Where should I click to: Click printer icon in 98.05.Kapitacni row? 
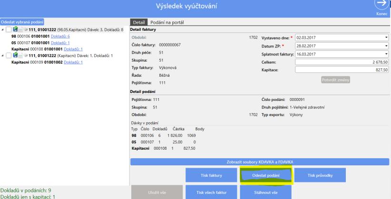[x=20, y=30]
